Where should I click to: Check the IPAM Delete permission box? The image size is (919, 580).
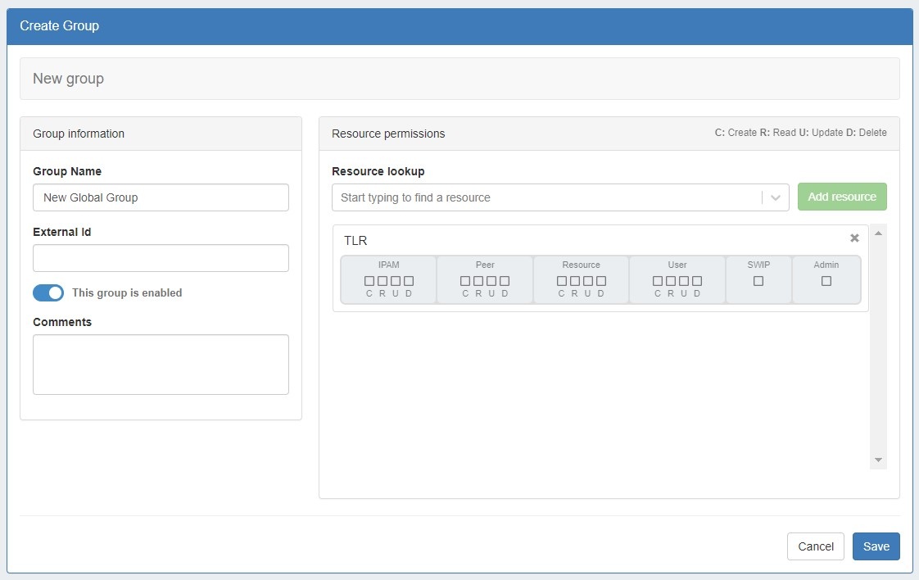coord(409,281)
